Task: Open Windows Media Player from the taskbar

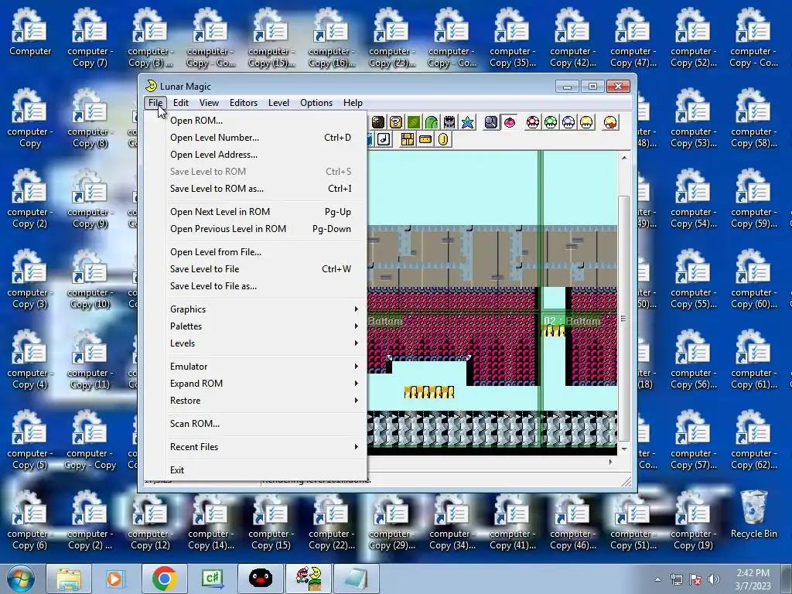Action: pyautogui.click(x=115, y=579)
